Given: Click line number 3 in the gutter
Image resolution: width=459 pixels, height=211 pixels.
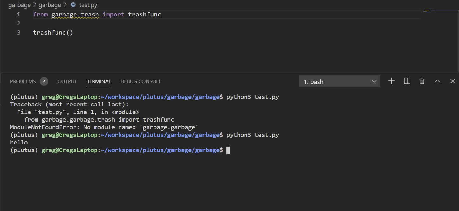Looking at the screenshot, I should pos(18,32).
